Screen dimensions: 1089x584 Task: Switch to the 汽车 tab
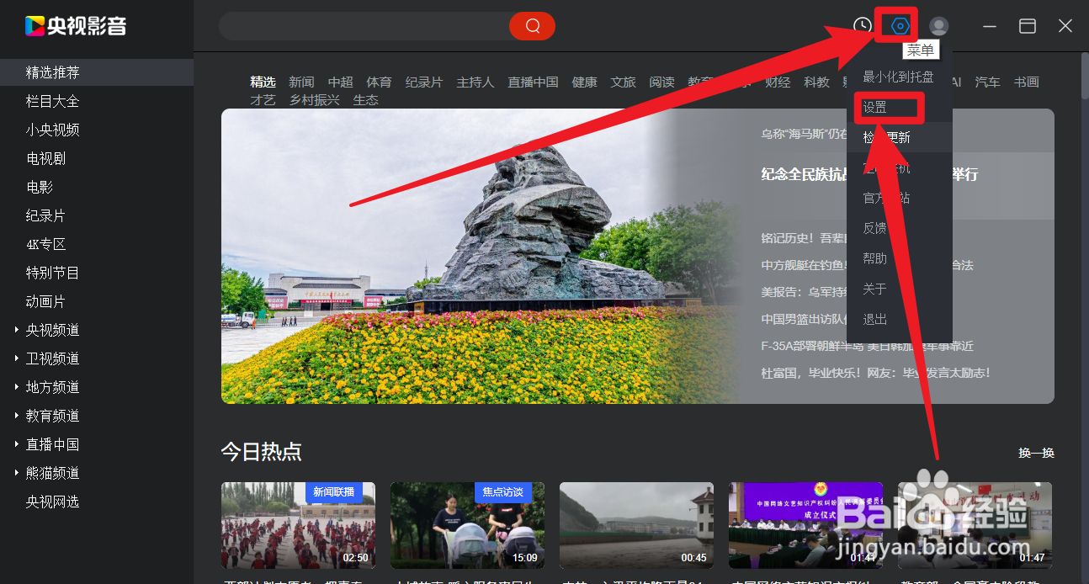click(988, 82)
